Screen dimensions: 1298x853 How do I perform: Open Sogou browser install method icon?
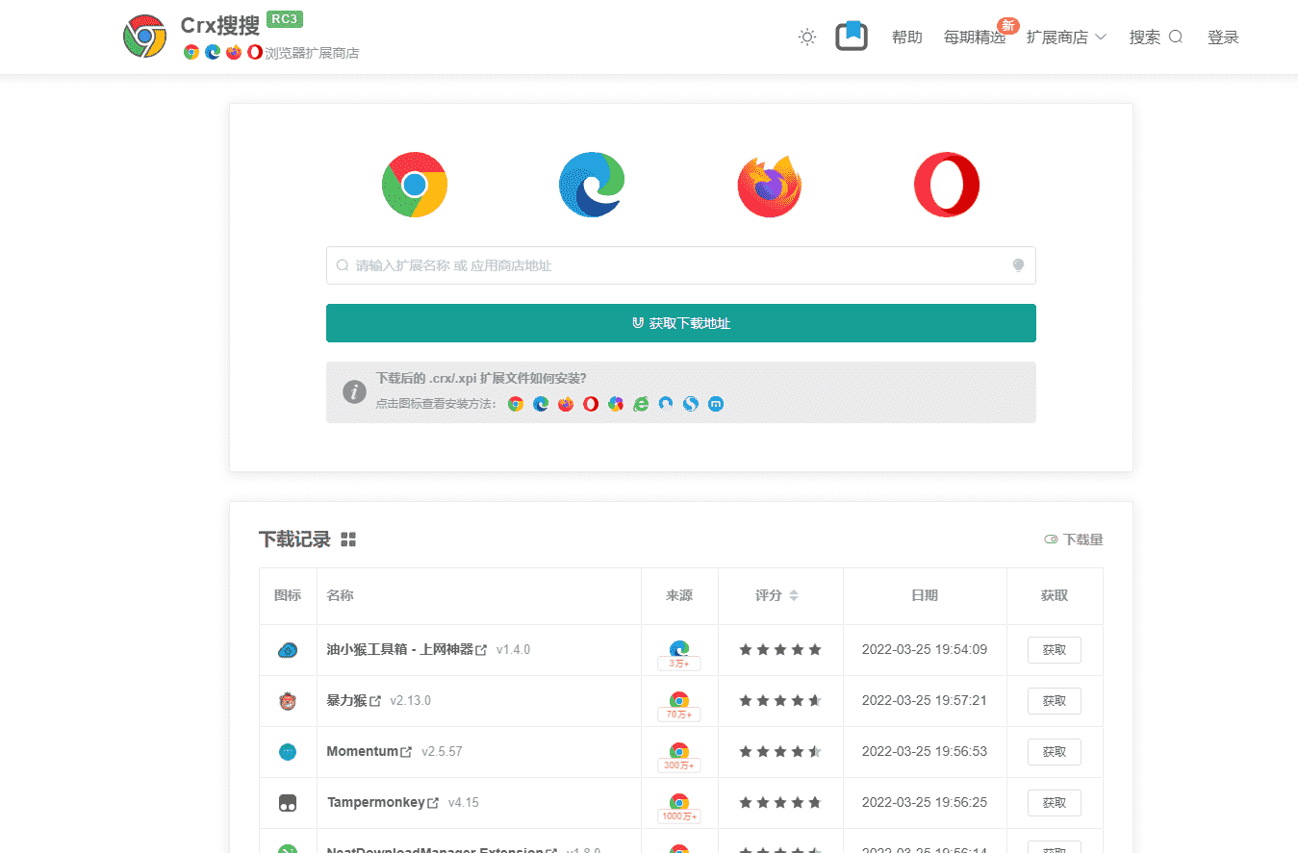691,404
